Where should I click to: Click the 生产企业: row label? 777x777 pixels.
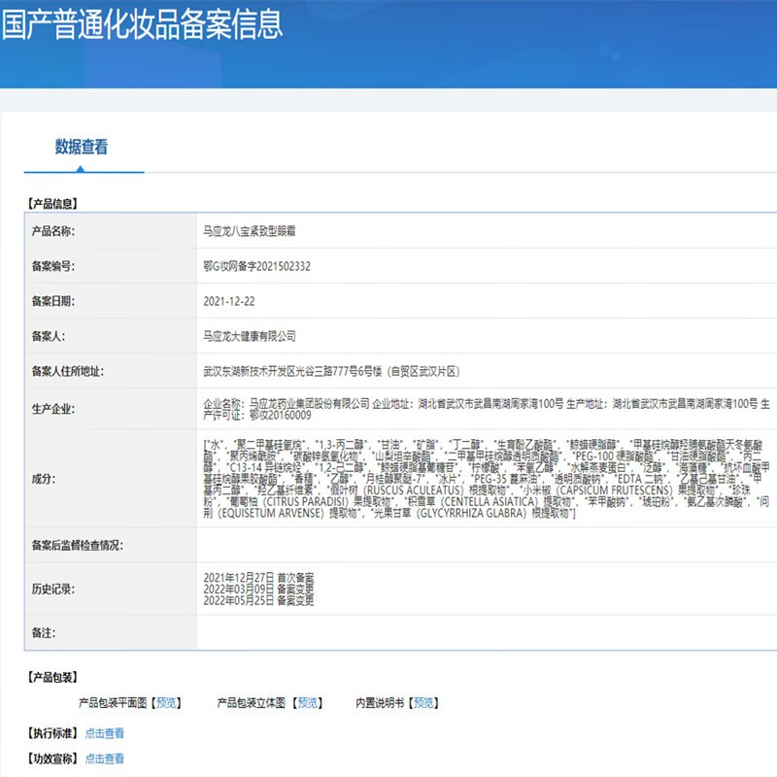pos(53,409)
